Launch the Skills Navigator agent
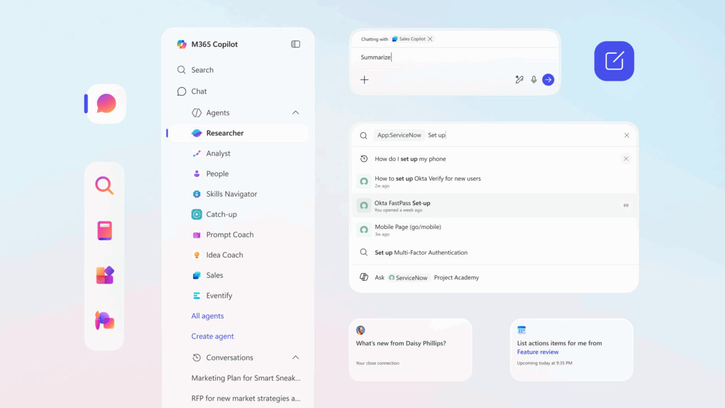Screen dimensions: 725x408 click(231, 194)
